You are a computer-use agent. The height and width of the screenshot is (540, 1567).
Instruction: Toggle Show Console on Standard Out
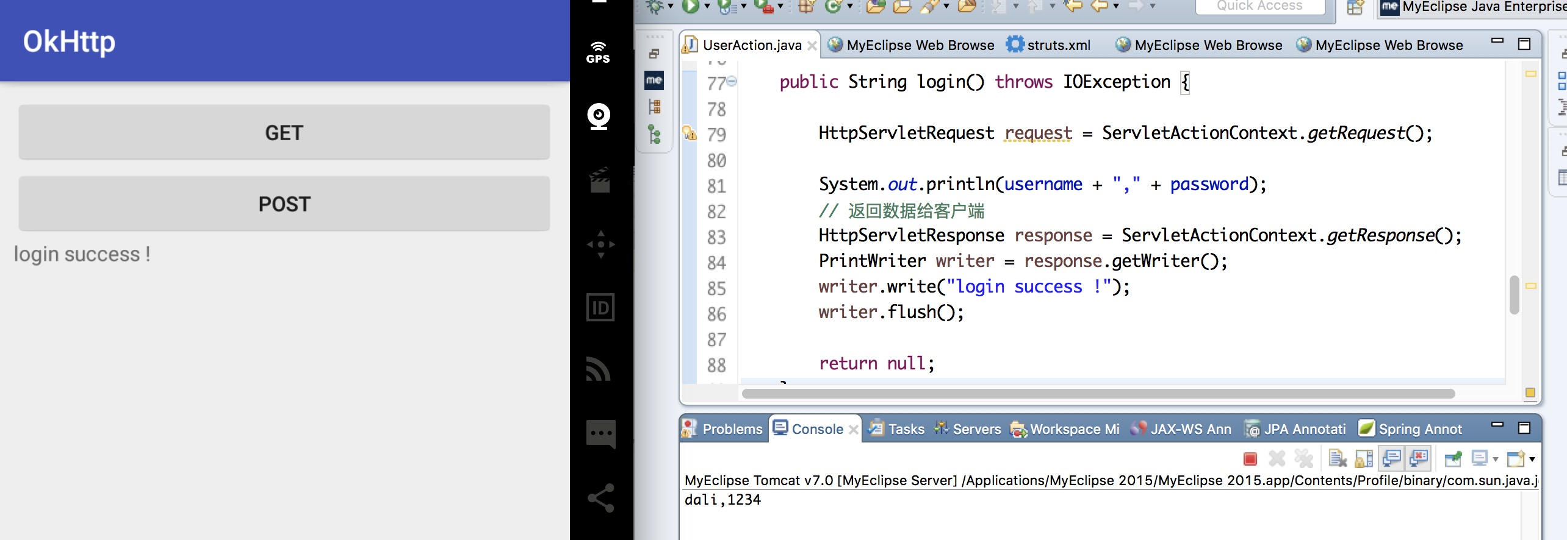tap(1392, 458)
